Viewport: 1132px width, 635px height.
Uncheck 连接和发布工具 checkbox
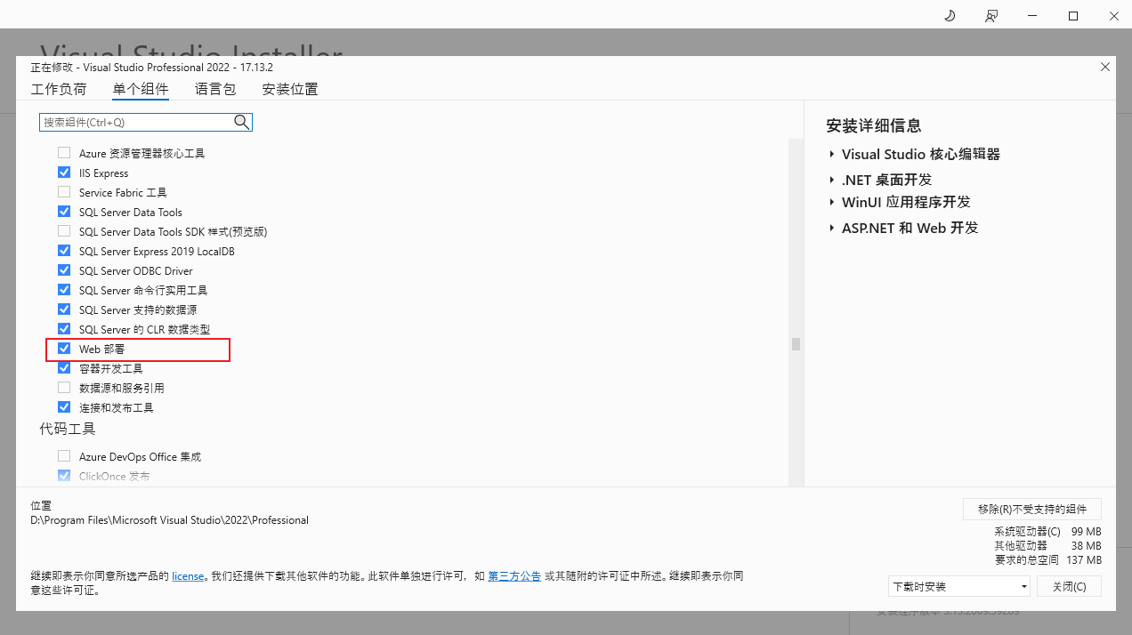(64, 407)
